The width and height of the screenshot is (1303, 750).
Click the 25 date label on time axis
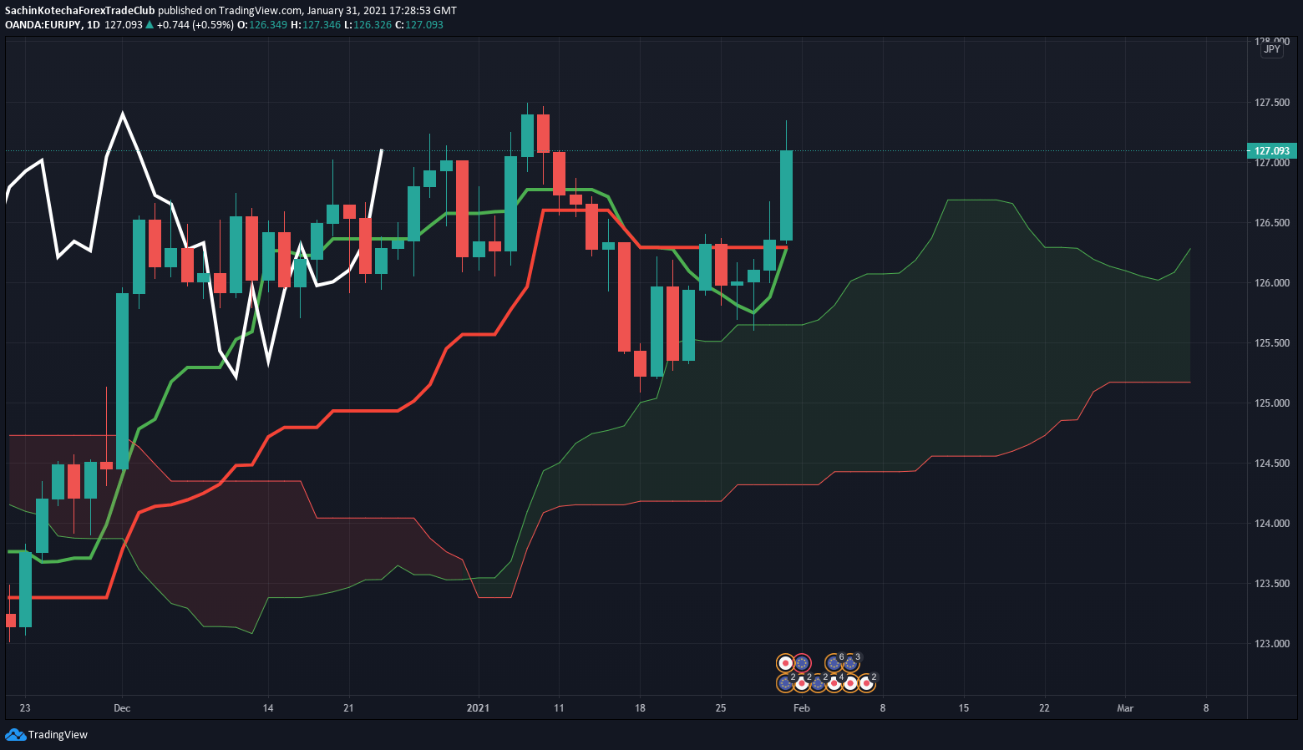(x=721, y=708)
